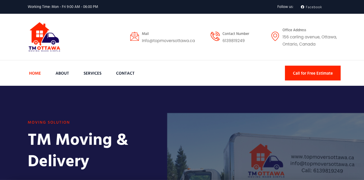Click the TM Ottawa logo in header
The width and height of the screenshot is (364, 180).
(x=44, y=37)
